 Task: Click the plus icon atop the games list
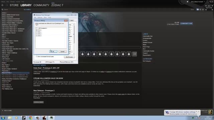[30, 13]
